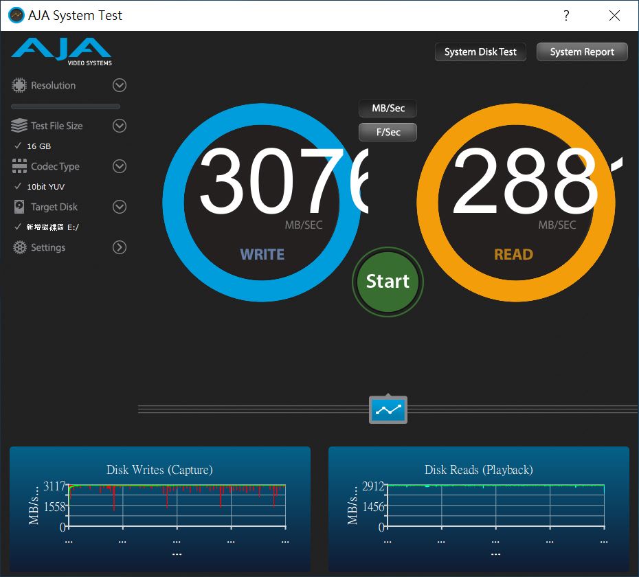Click the Target Disk label
The height and width of the screenshot is (577, 639).
[54, 207]
